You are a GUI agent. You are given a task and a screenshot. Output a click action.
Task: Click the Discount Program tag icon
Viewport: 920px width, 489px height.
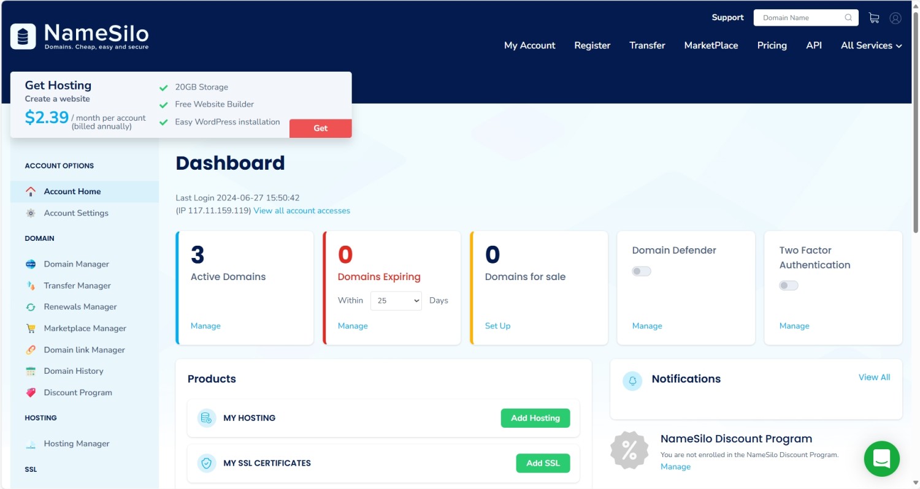[31, 393]
